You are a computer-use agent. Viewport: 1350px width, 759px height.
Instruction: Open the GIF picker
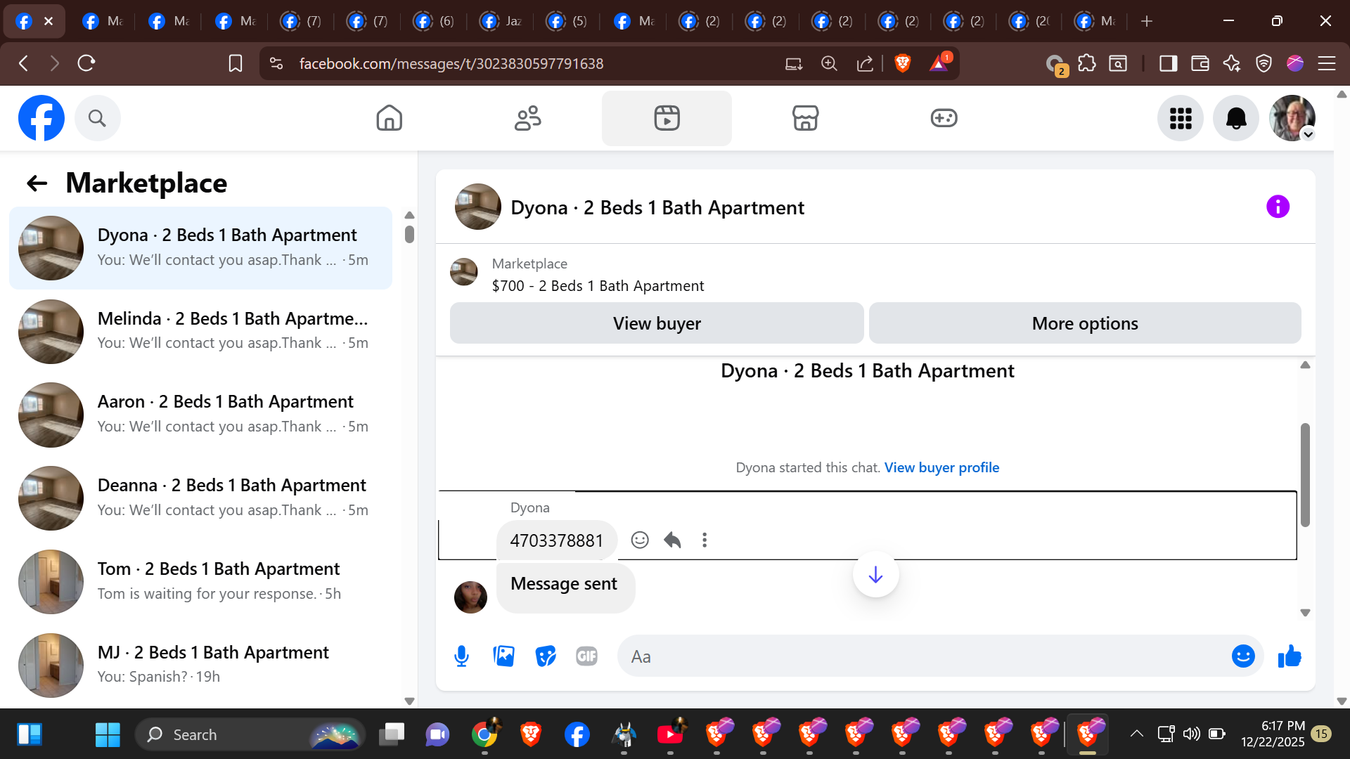click(x=586, y=656)
